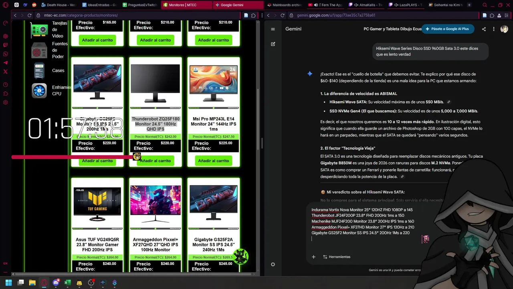The image size is (513, 289).
Task: Click Msi Pro MP243L monitor thumbnail
Action: pyautogui.click(x=214, y=83)
